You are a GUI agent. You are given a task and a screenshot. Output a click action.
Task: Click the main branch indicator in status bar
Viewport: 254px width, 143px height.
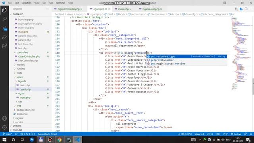[8, 134]
